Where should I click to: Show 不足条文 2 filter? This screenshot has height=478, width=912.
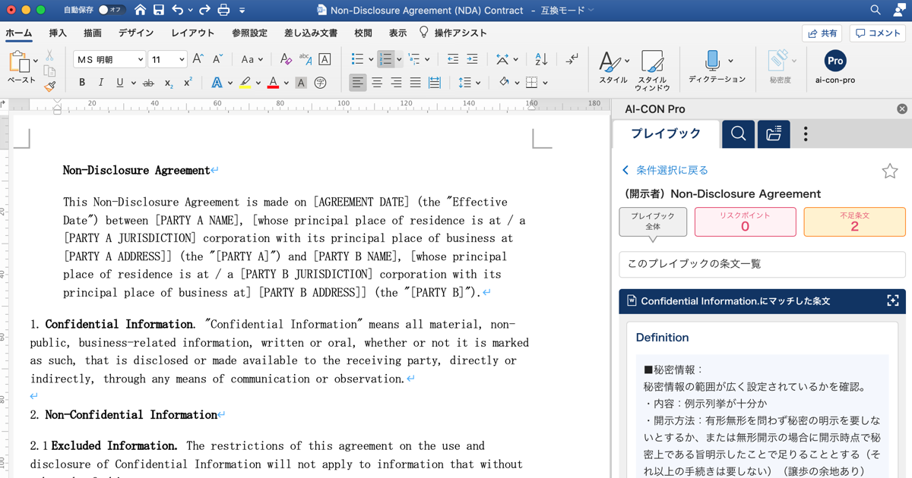[854, 222]
